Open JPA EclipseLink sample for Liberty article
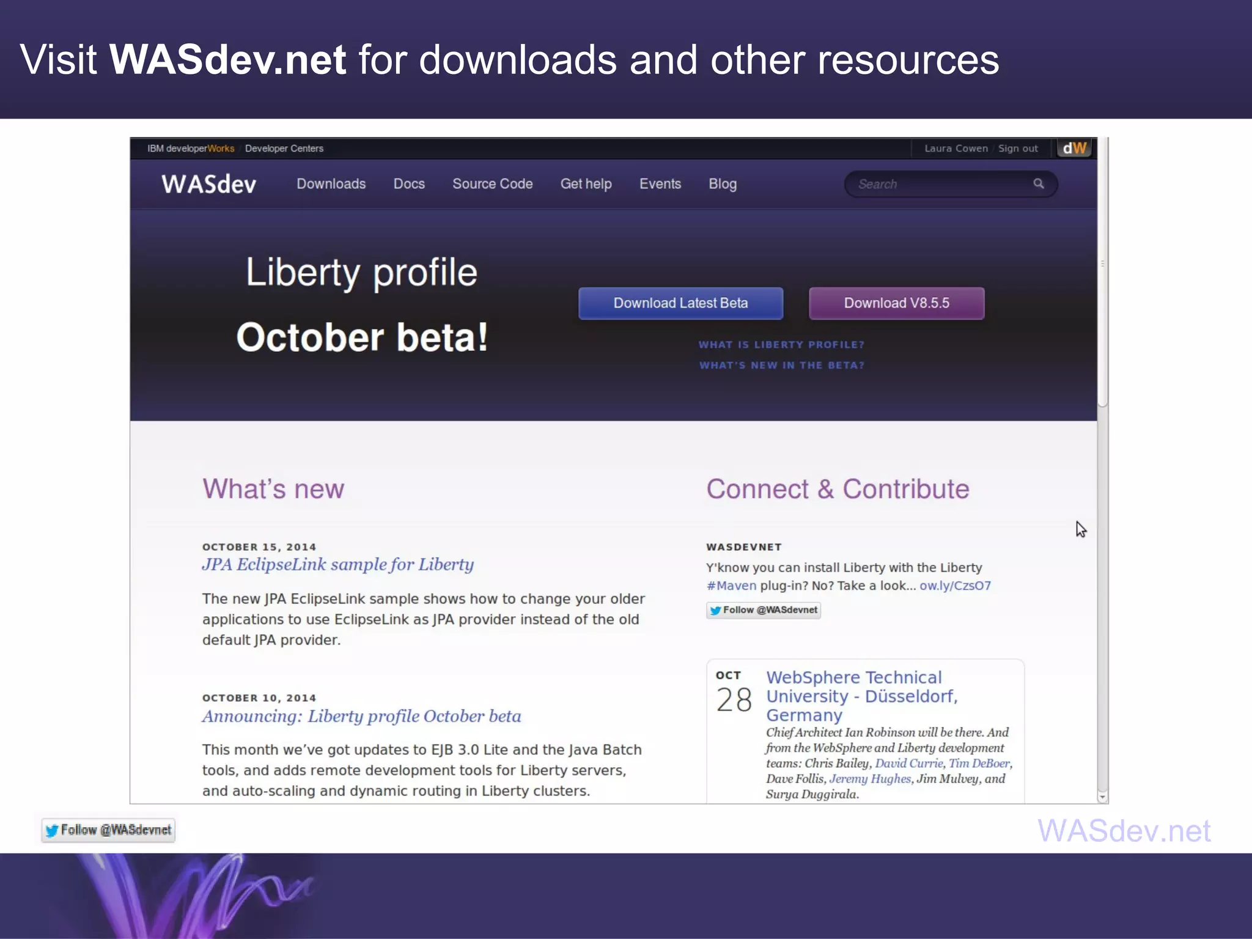Image resolution: width=1252 pixels, height=939 pixels. 338,564
